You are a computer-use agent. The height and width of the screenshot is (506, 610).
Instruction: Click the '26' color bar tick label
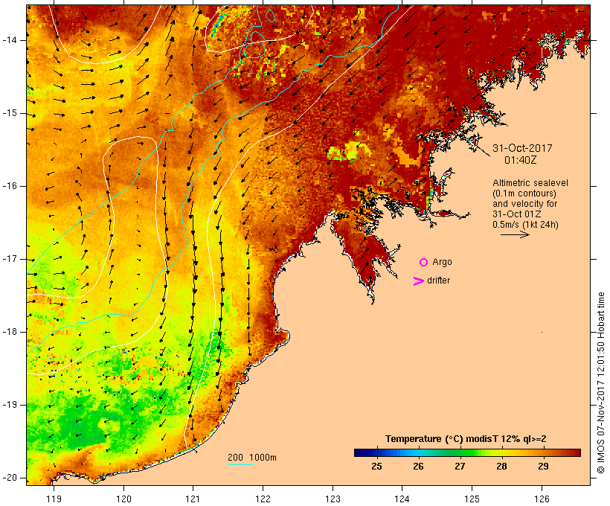tap(418, 467)
